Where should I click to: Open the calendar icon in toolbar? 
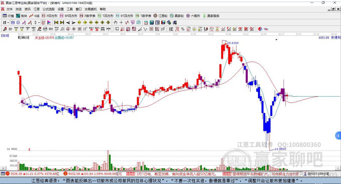[146, 22]
